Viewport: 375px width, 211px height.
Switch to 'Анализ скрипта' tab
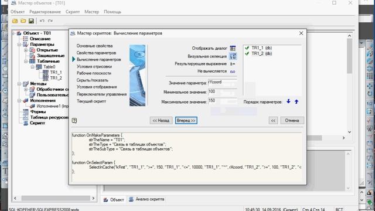click(146, 199)
